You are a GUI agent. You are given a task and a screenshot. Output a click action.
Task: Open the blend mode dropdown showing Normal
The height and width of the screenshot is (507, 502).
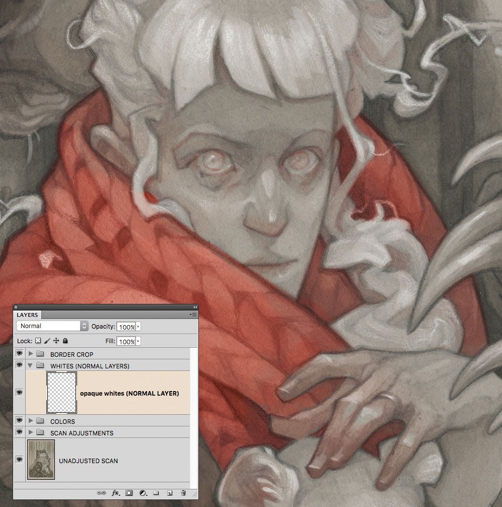tap(50, 326)
